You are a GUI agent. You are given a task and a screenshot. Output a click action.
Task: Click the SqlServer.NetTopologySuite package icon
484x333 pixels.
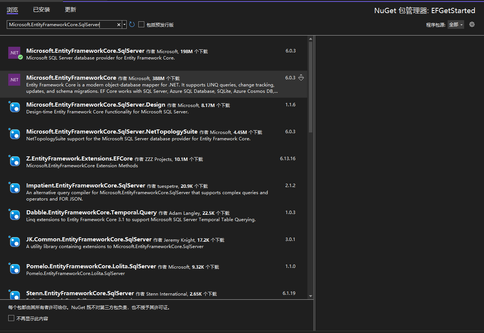(14, 134)
